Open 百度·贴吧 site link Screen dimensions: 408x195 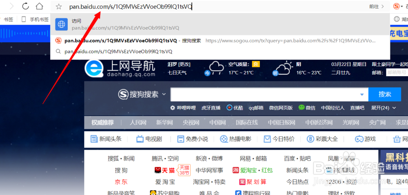coord(297,158)
